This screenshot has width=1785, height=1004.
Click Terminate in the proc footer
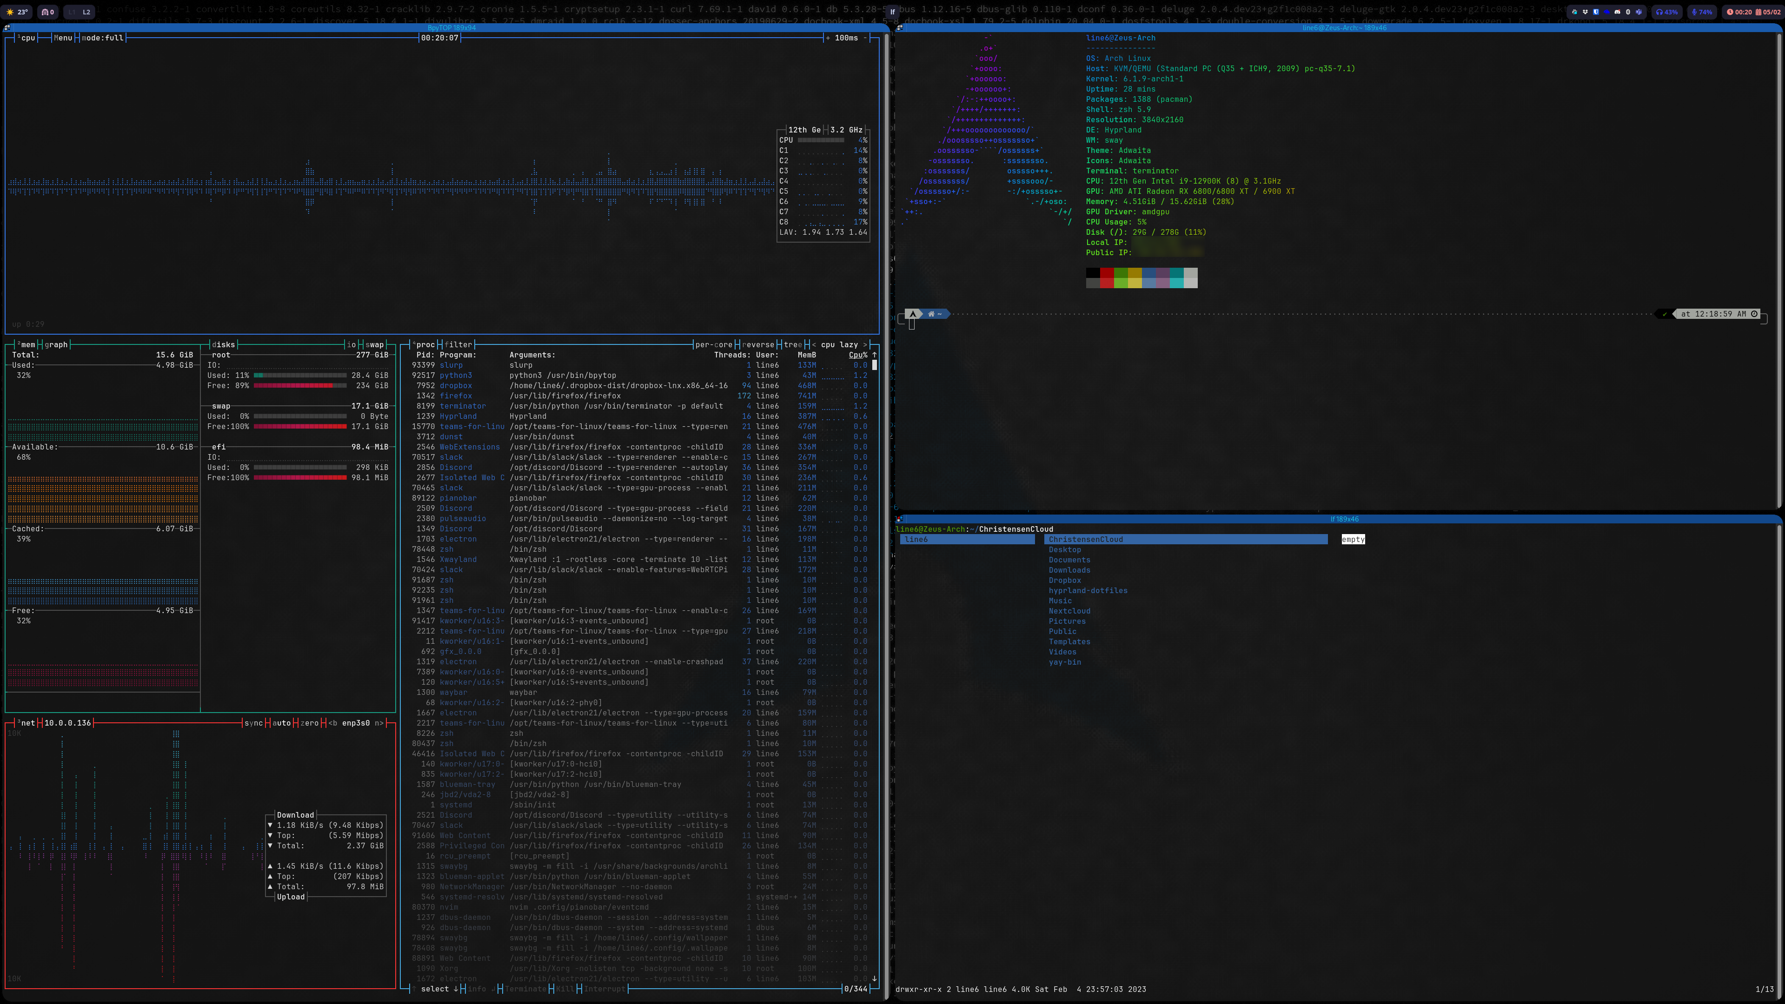pos(526,989)
